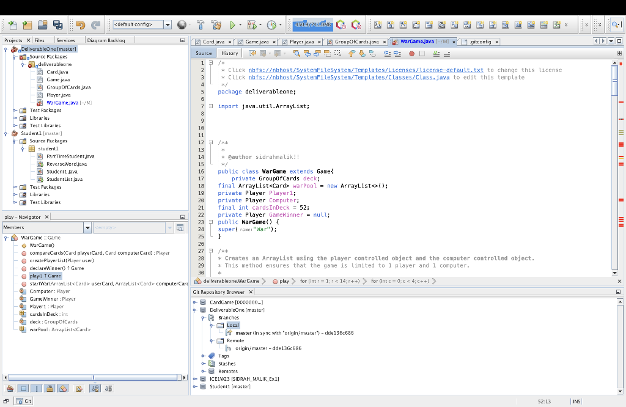The image size is (626, 407).
Task: Click the New Project toolbar icon
Action: pos(26,25)
